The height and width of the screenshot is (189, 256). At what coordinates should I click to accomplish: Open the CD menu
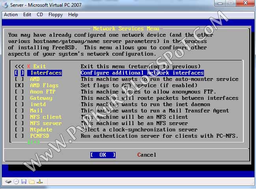coord(40,15)
